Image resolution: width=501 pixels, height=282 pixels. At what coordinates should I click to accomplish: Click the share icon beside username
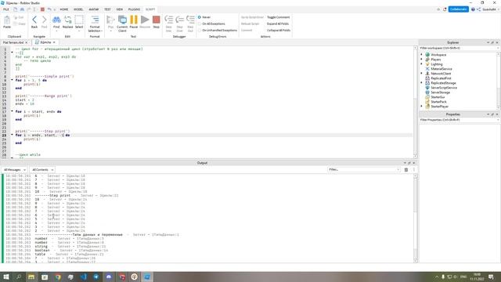[478, 9]
